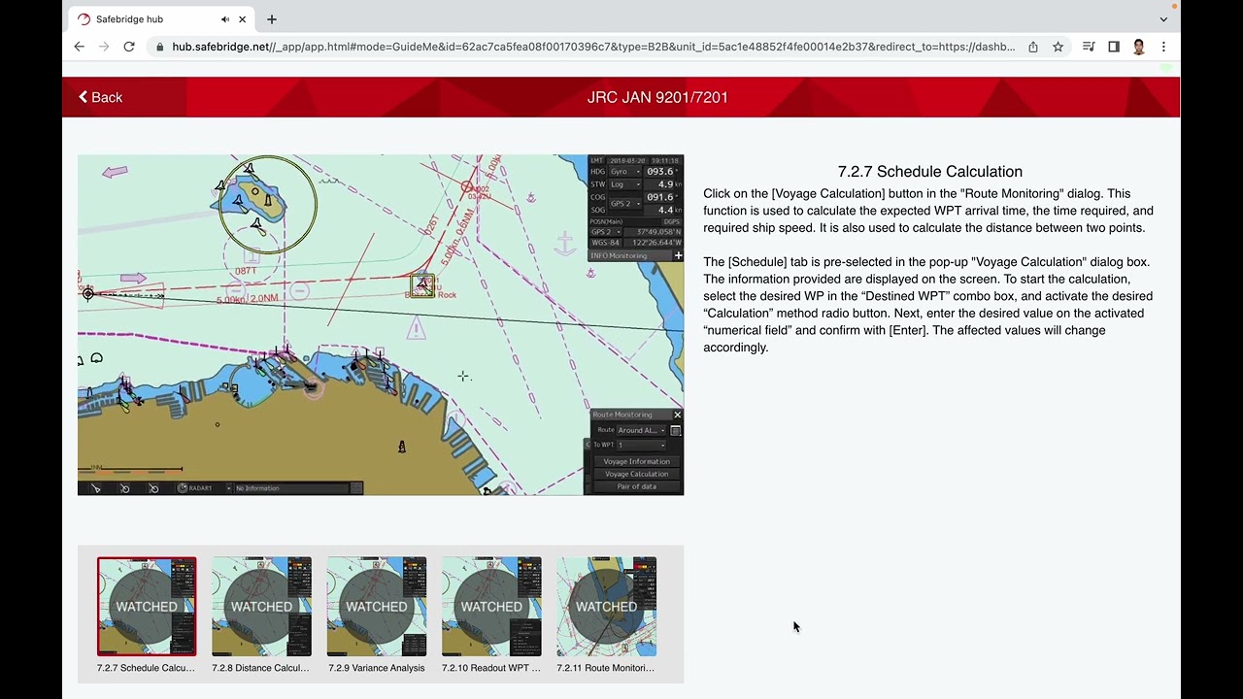Select the first cursor tool icon
The image size is (1243, 699).
point(95,488)
